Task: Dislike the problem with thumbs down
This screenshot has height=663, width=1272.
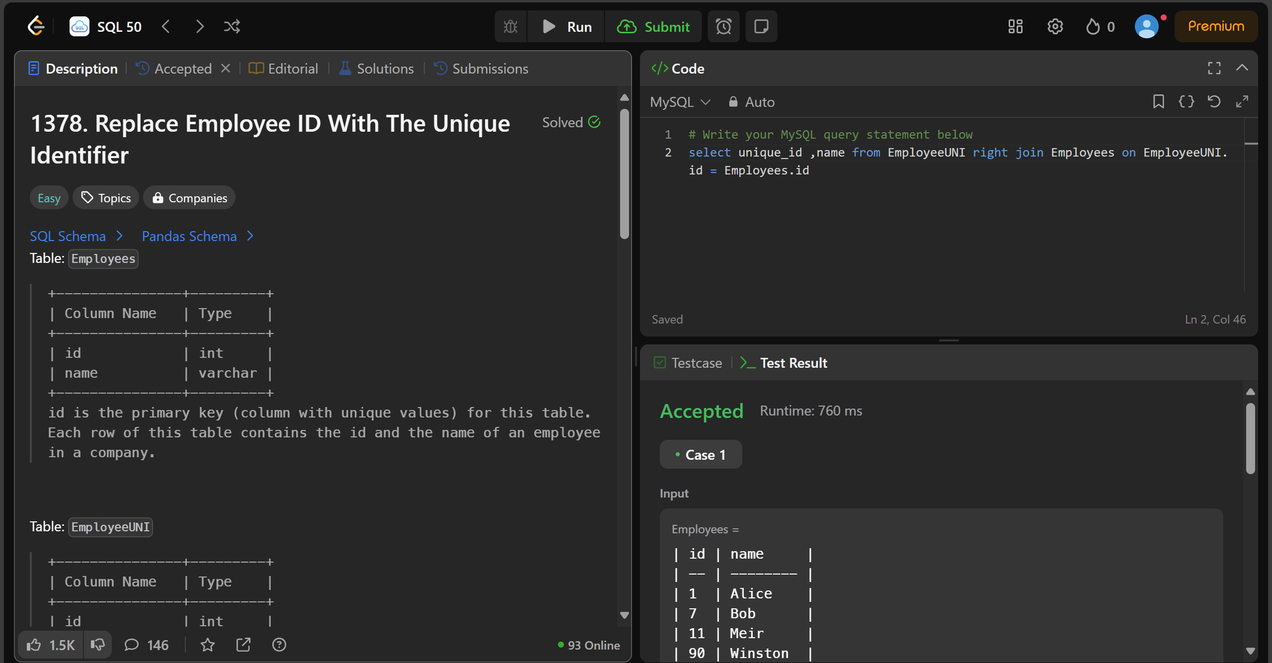Action: coord(97,645)
